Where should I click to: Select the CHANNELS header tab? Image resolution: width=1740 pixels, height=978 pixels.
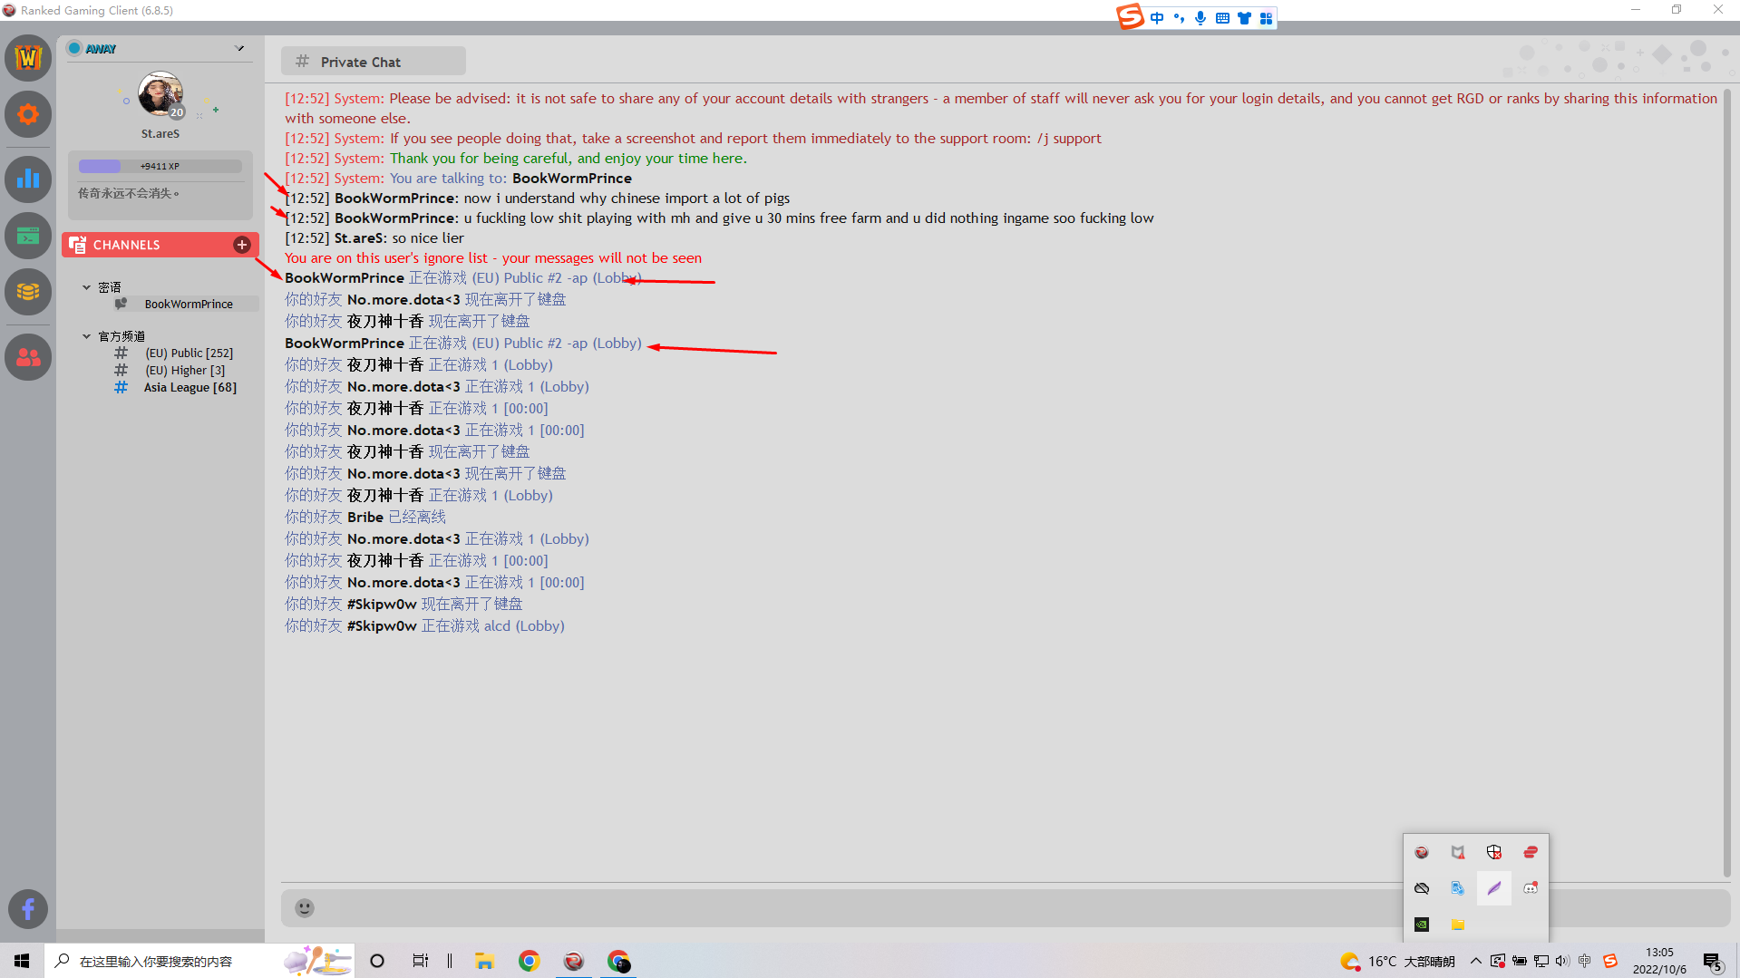pos(160,245)
